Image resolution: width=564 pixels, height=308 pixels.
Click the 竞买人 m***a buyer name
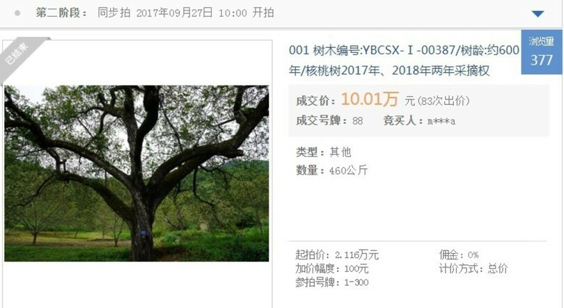coord(441,122)
